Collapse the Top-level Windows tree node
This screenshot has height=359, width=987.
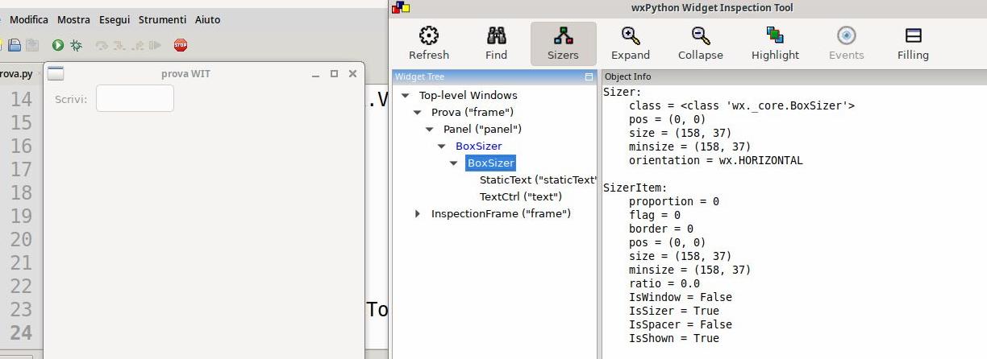pyautogui.click(x=406, y=96)
